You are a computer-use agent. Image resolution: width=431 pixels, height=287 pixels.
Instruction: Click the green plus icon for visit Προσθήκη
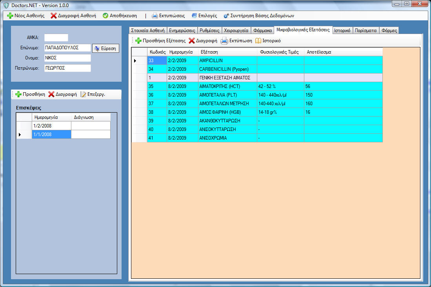(18, 94)
